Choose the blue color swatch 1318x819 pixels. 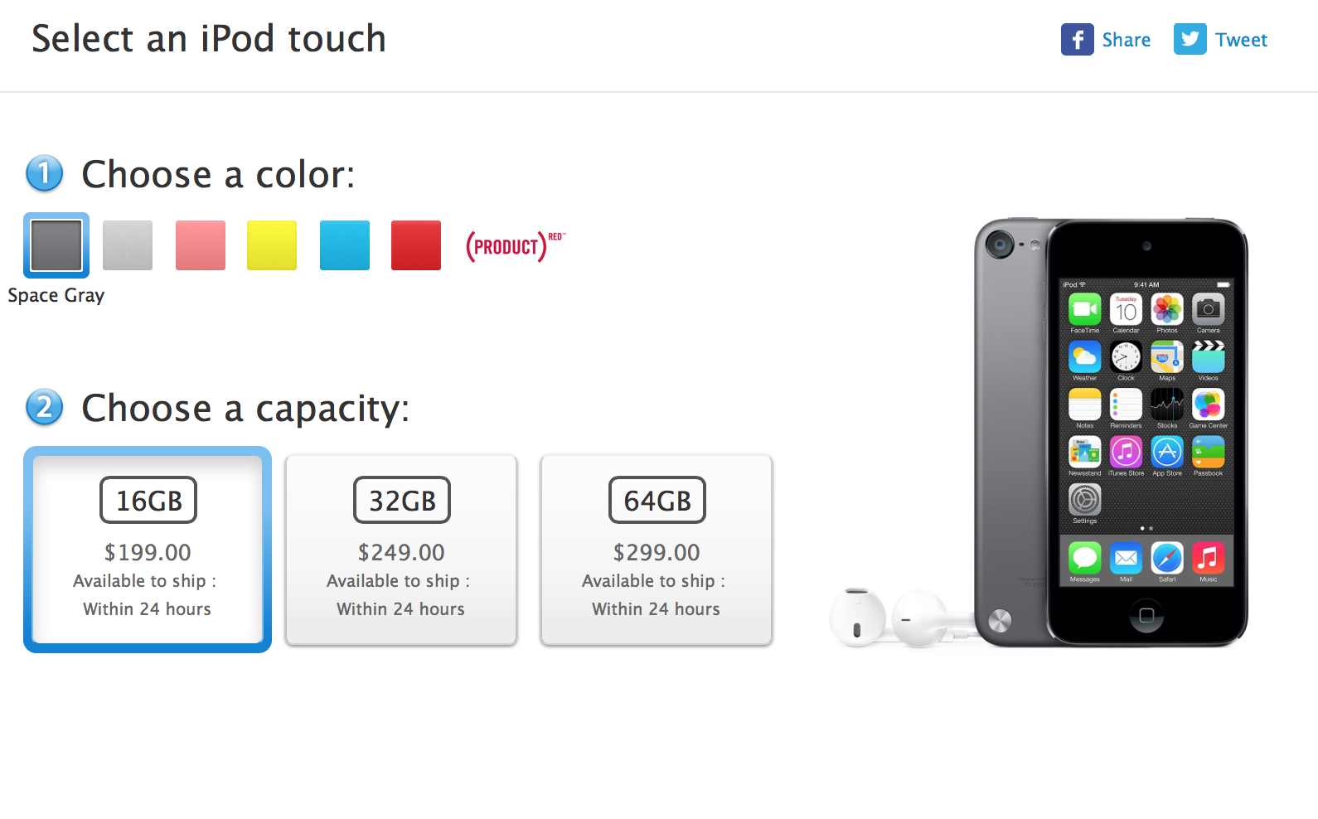[345, 245]
